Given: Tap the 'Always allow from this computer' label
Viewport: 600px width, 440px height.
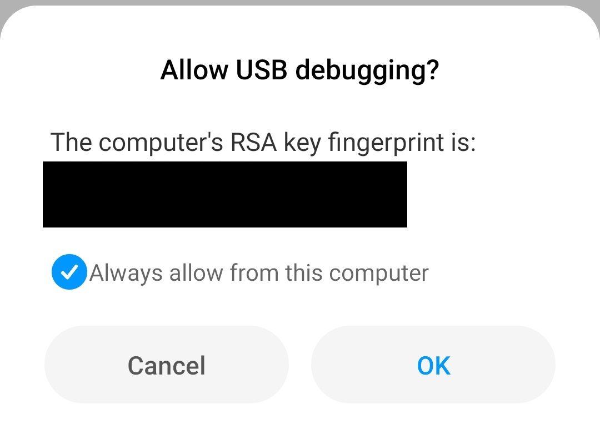Looking at the screenshot, I should point(259,274).
